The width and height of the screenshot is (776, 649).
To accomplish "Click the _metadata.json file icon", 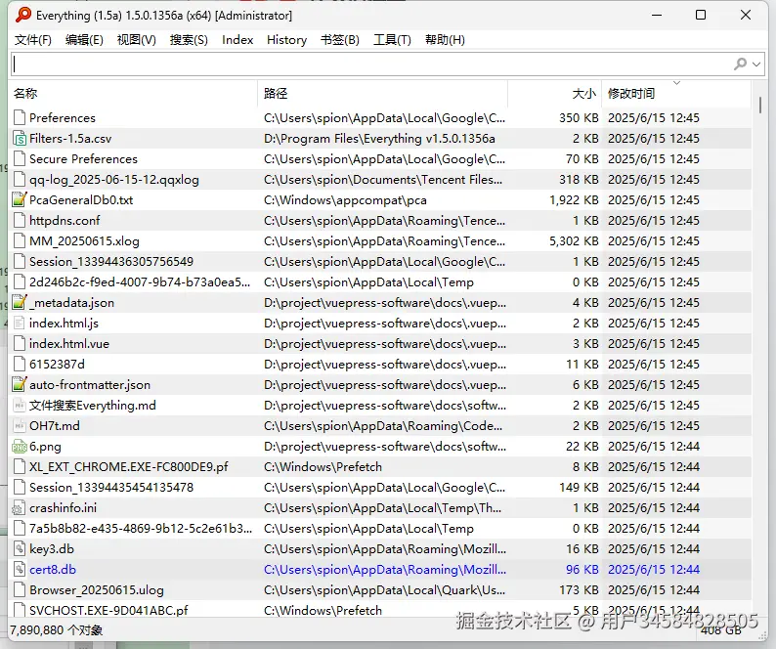I will click(20, 302).
